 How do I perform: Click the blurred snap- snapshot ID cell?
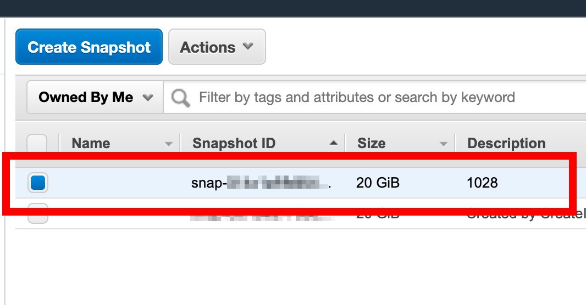point(261,183)
